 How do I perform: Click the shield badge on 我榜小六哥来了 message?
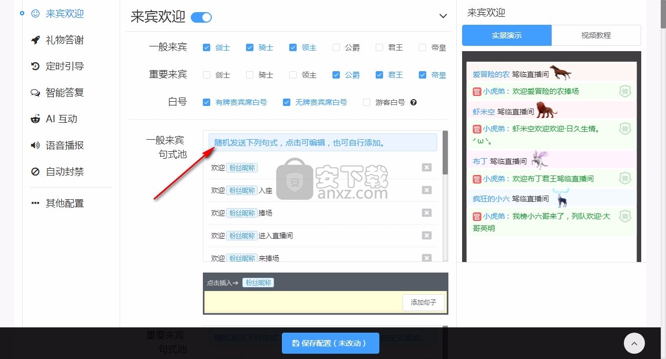click(x=625, y=216)
